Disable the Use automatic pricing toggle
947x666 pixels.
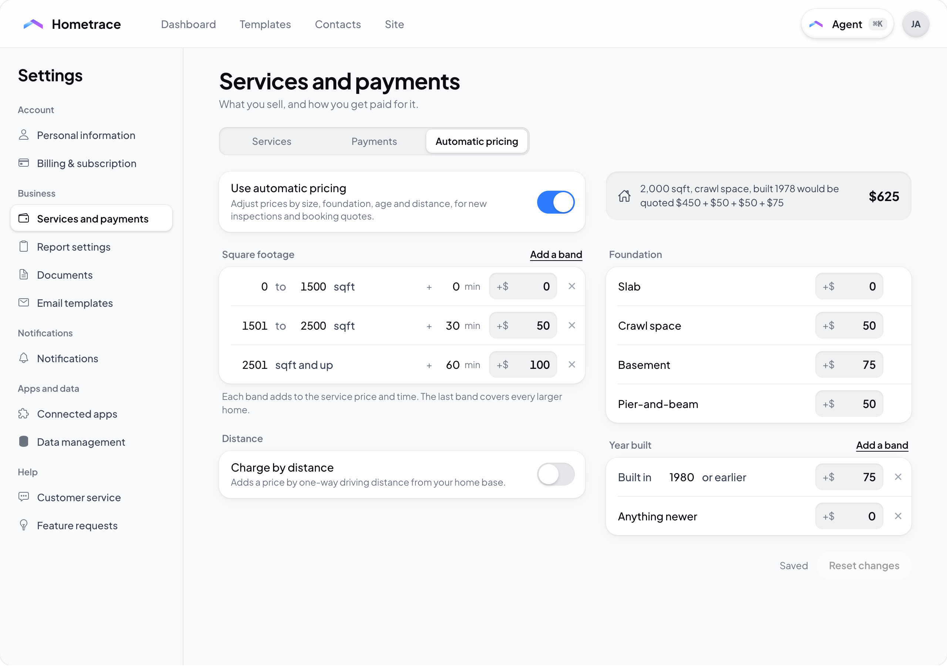click(556, 202)
